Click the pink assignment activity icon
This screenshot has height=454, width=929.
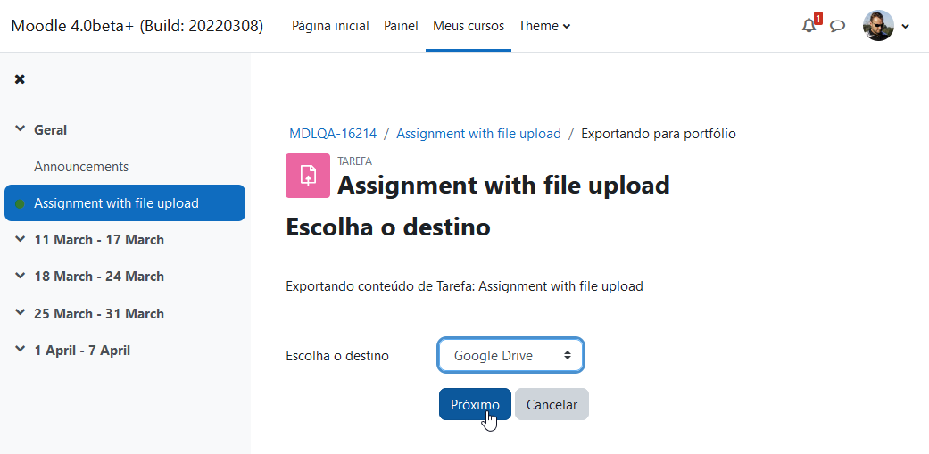click(x=308, y=175)
